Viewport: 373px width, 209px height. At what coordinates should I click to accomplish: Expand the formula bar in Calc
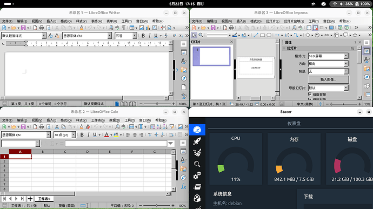tap(171, 143)
